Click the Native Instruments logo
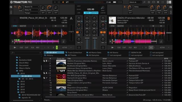The image size is (182, 102). [x=169, y=2]
